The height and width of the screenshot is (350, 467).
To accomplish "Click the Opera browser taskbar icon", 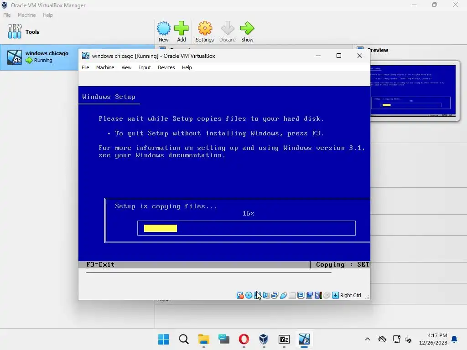I will point(244,339).
